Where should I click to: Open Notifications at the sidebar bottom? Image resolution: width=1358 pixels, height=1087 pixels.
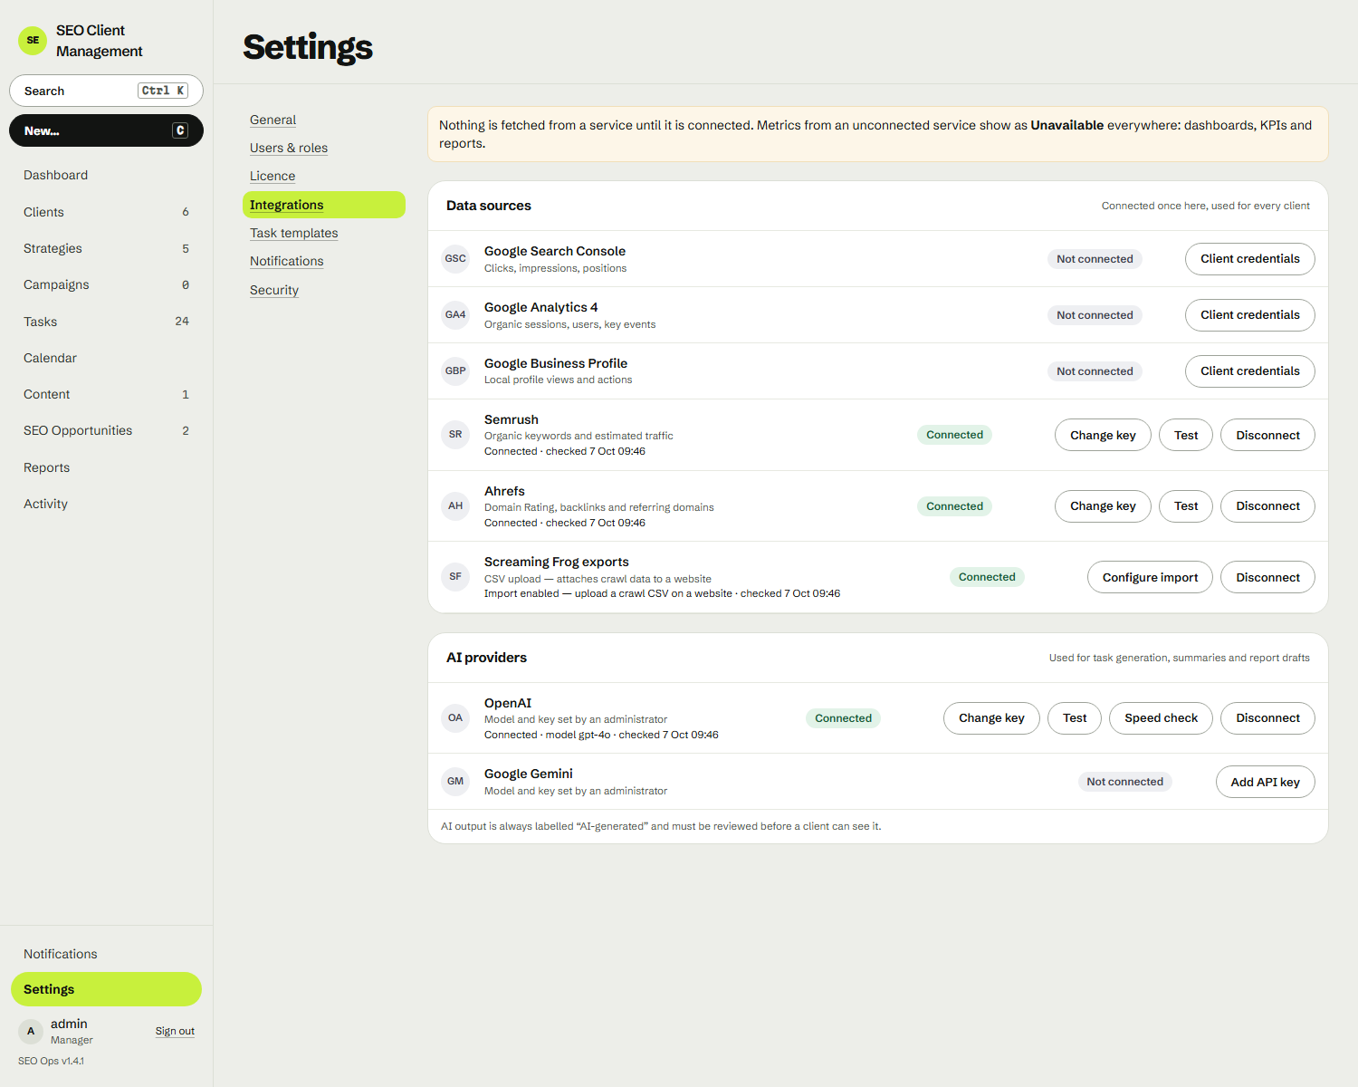[x=106, y=954]
